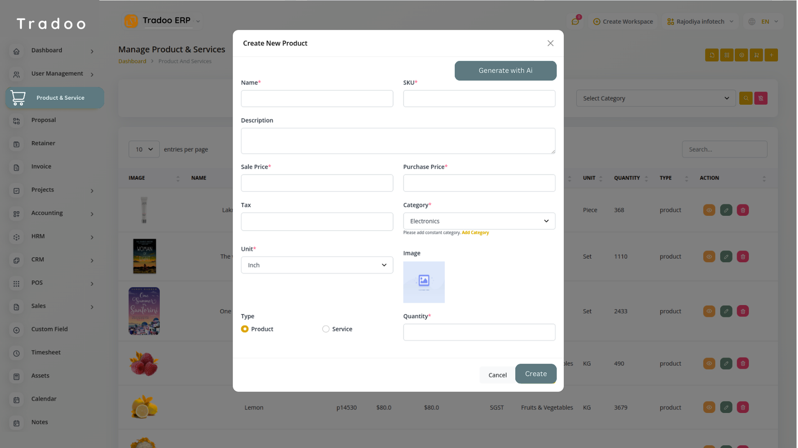Click the chat notification icon in header
The height and width of the screenshot is (448, 798).
[x=575, y=21]
